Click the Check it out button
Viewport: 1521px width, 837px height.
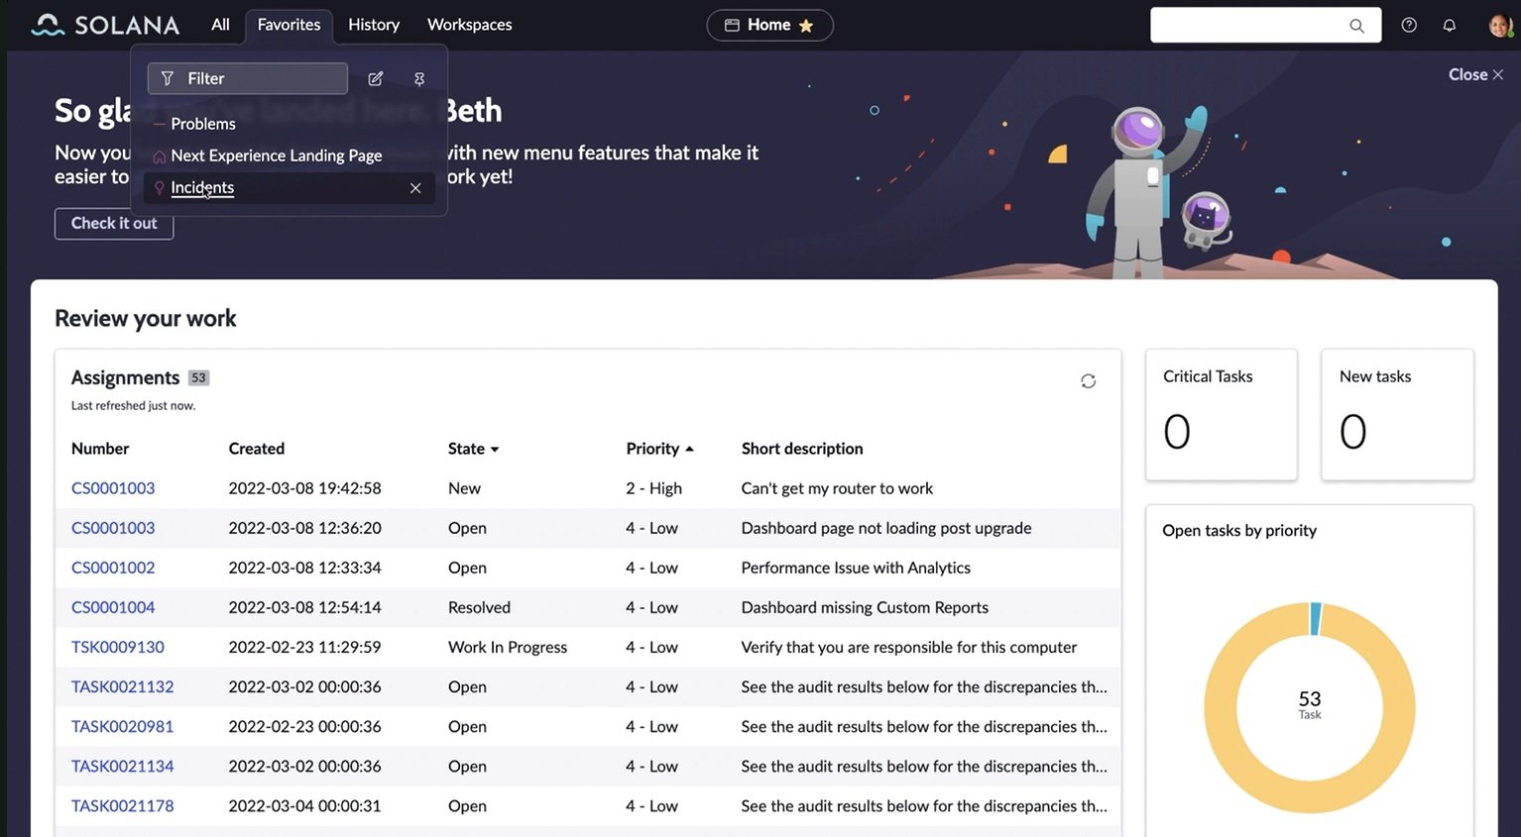pos(113,223)
